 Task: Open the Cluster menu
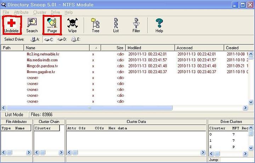[x=40, y=12]
